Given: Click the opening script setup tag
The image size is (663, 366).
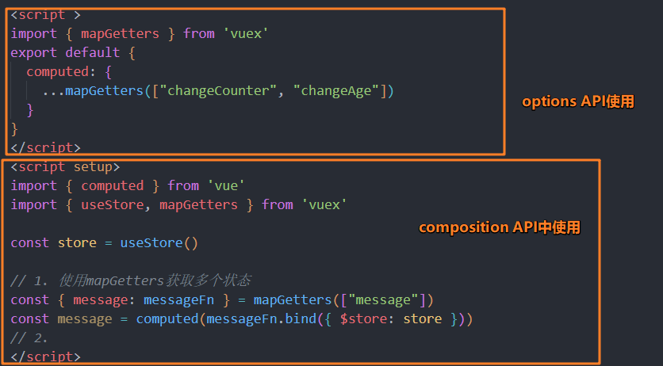Looking at the screenshot, I should 65,166.
